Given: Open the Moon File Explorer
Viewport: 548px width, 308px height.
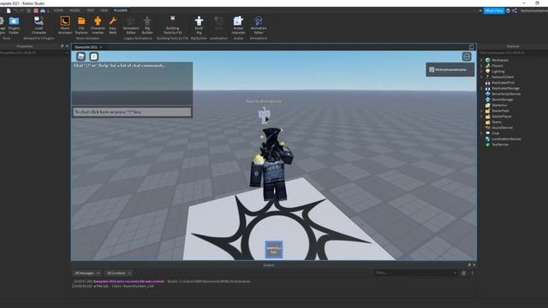Looking at the screenshot, I should point(81,25).
